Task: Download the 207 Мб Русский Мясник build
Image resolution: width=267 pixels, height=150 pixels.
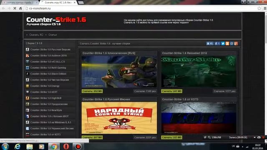Action: (x=92, y=137)
